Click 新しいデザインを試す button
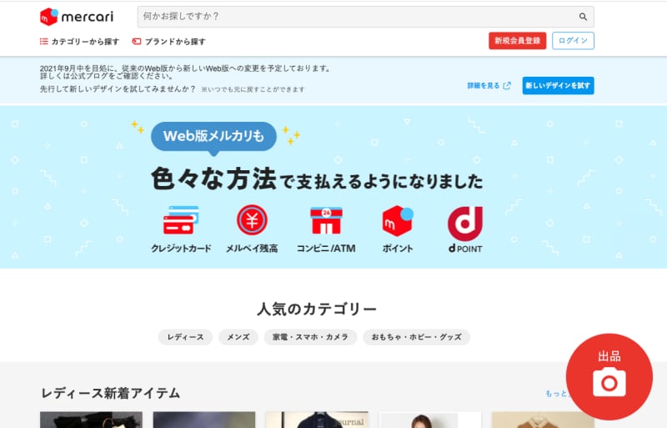This screenshot has height=428, width=667. tap(558, 86)
